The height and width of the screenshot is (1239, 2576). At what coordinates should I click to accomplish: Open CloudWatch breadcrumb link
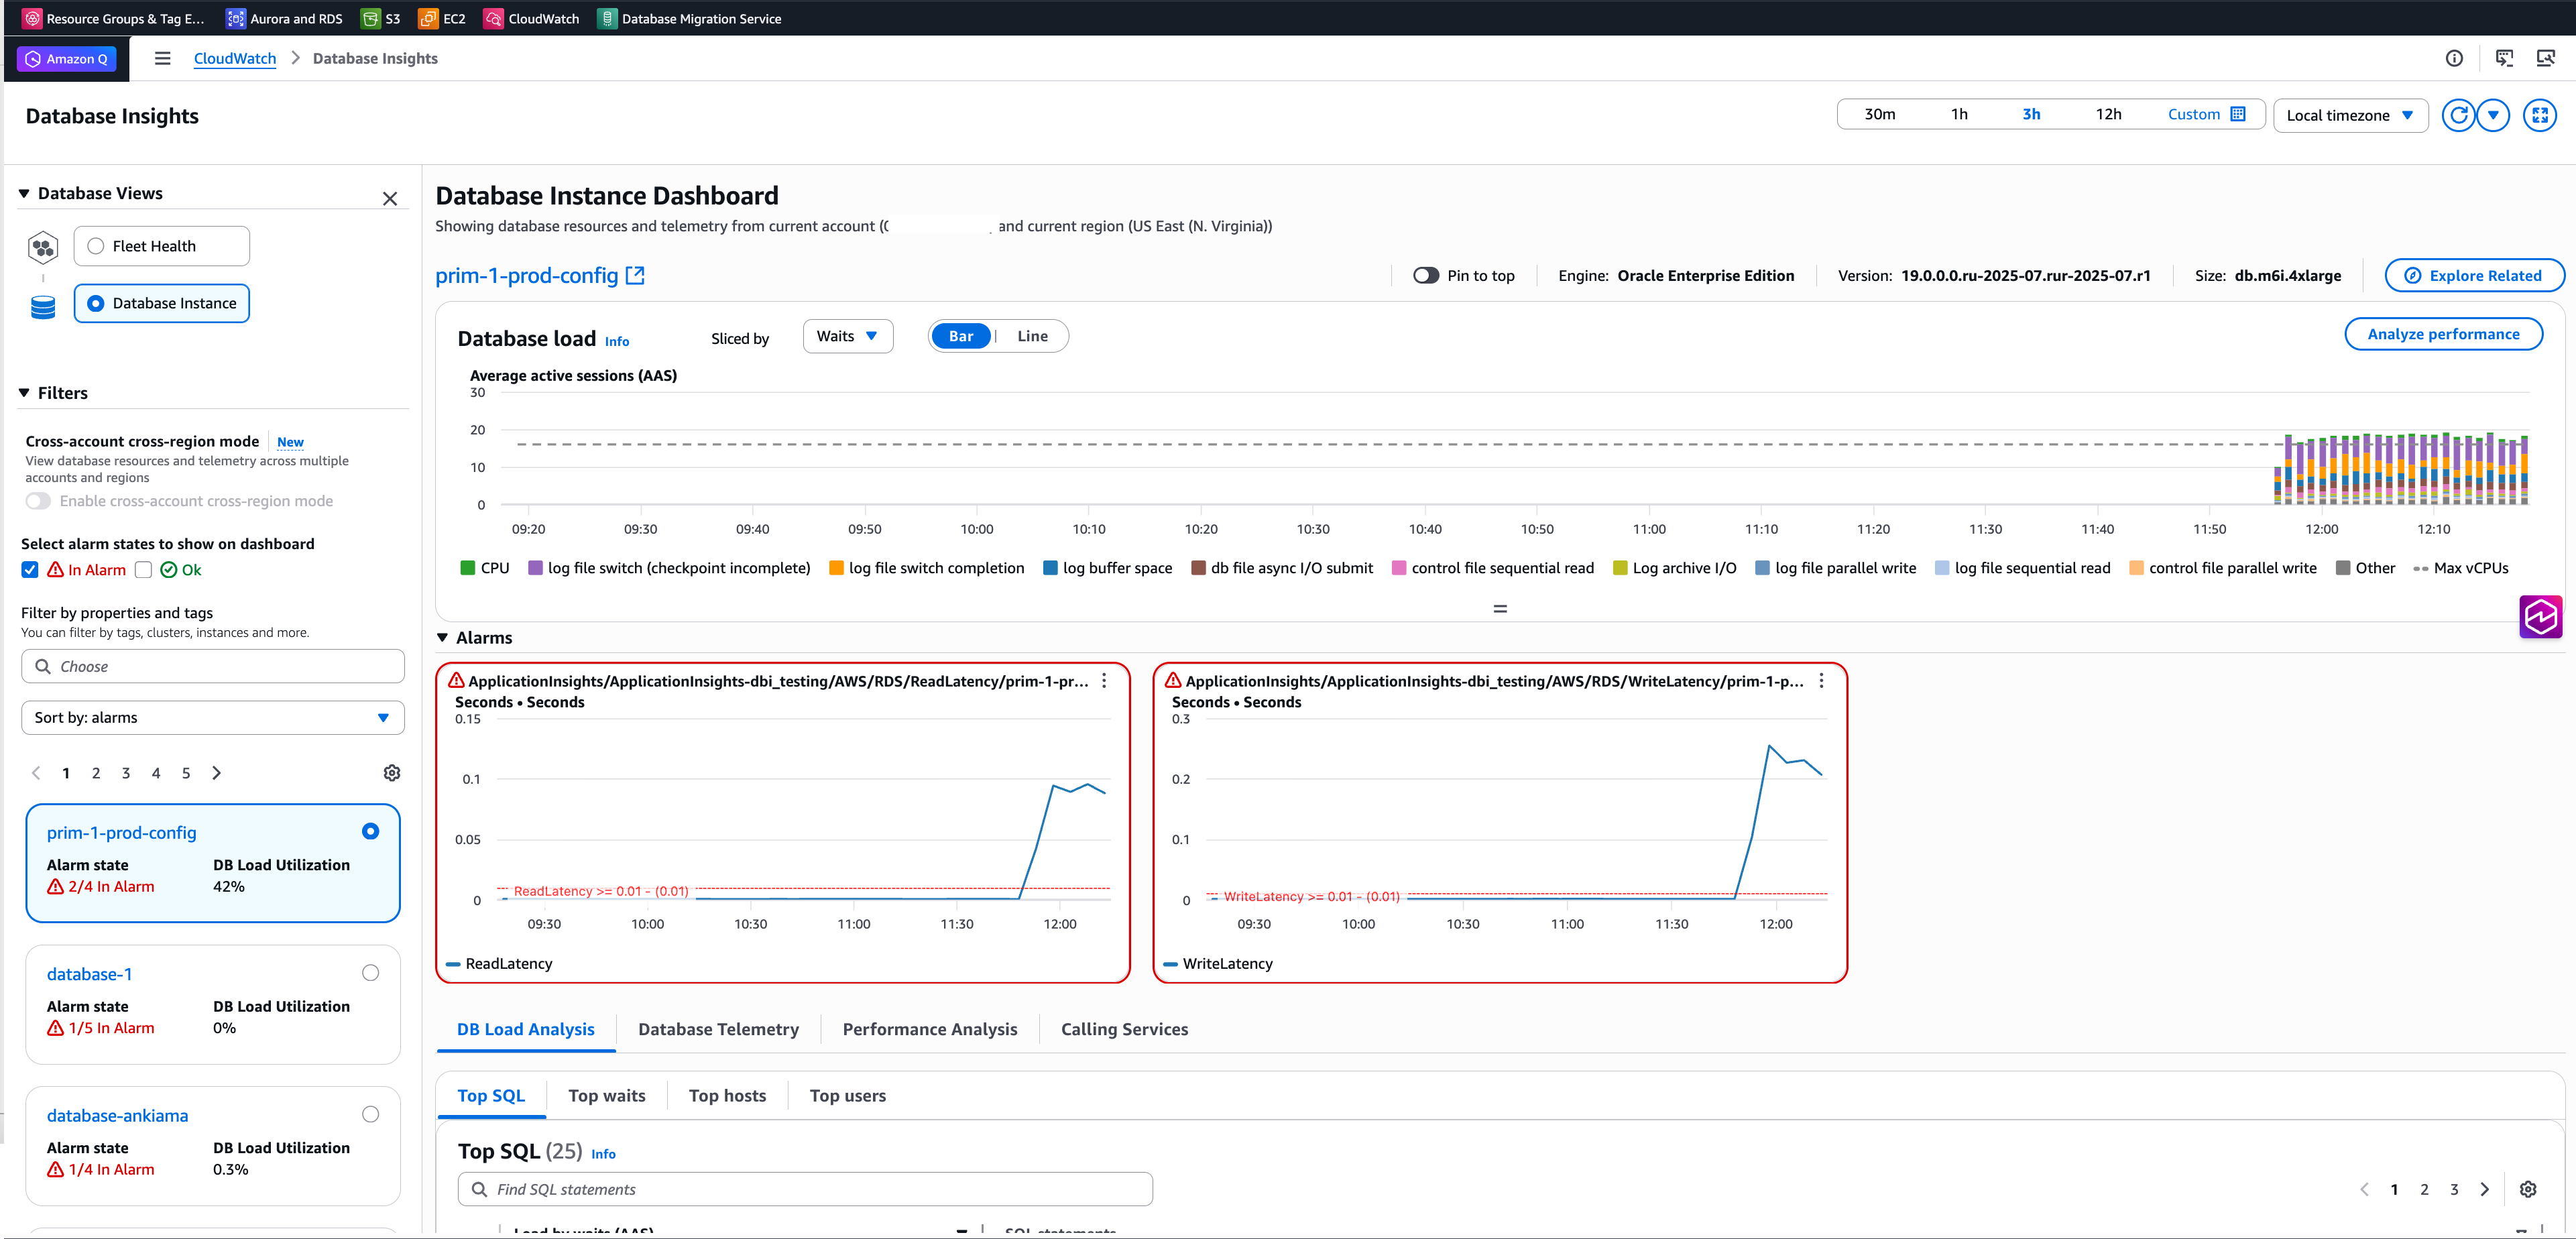pyautogui.click(x=235, y=58)
